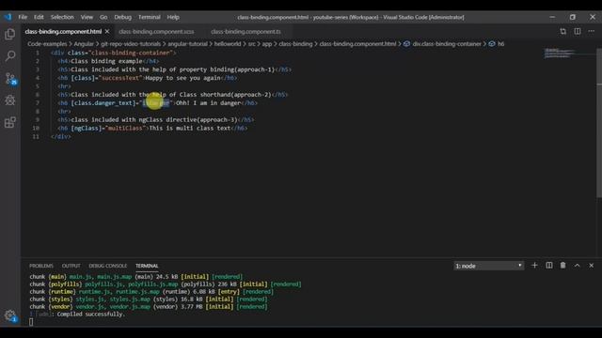Restore down the VS Code window
602x338 pixels.
tap(573, 17)
